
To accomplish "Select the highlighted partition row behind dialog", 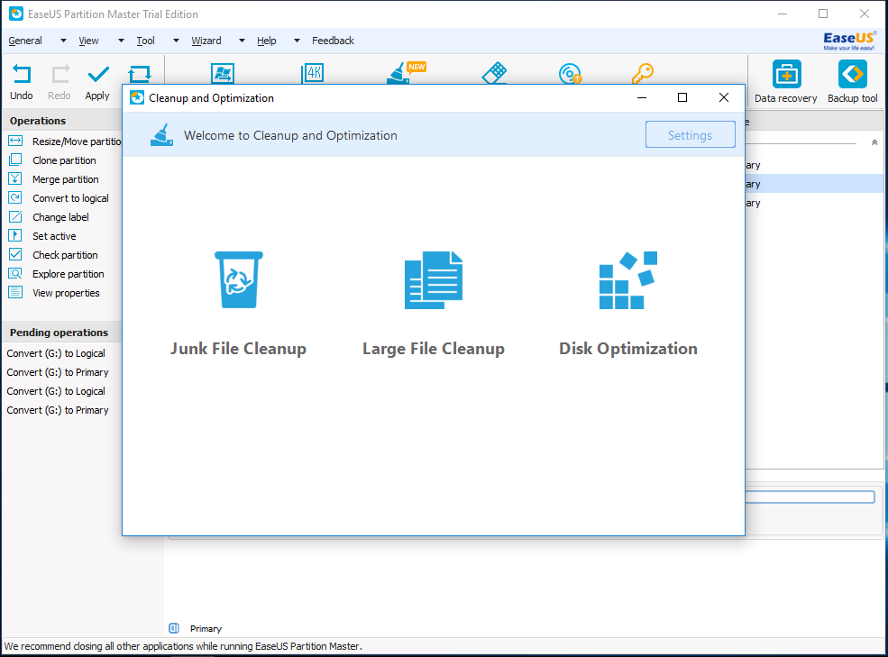I will pyautogui.click(x=814, y=184).
